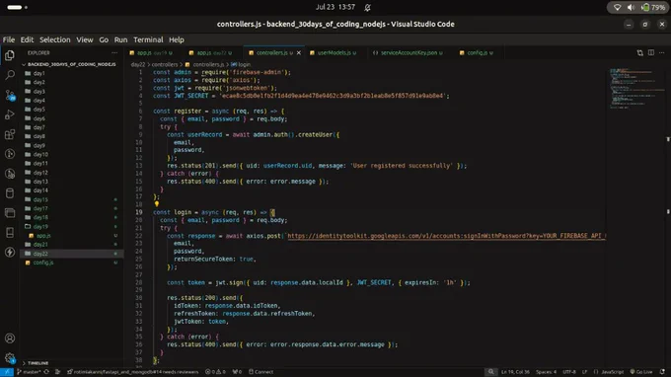671x377 pixels.
Task: Open config.js in the explorer tree
Action: (x=71, y=263)
